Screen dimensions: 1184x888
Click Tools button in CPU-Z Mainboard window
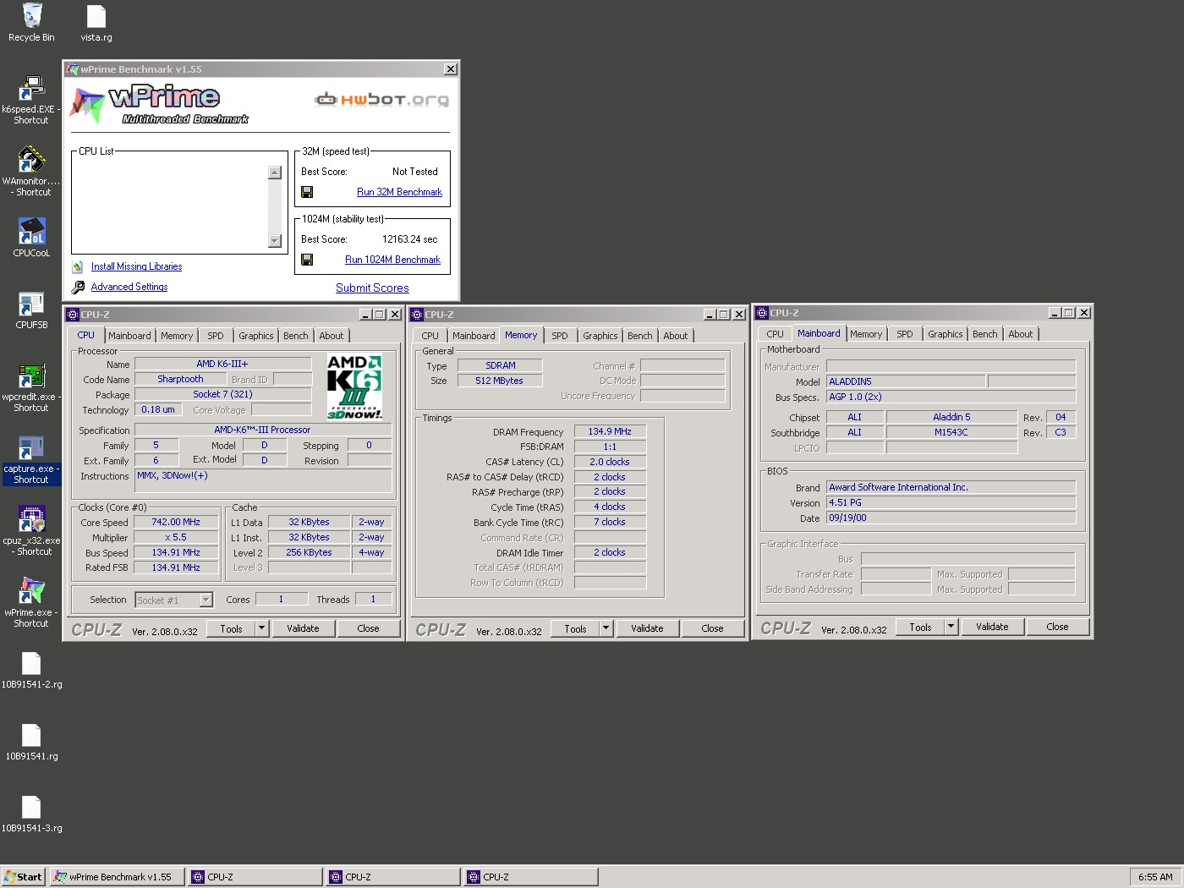coord(920,627)
